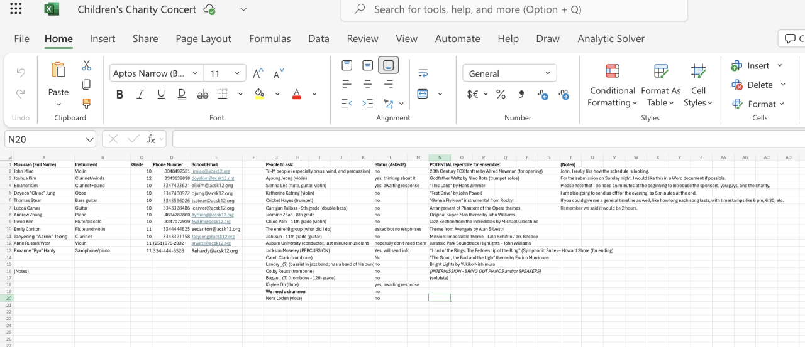Click the Merge and Center icon
The width and height of the screenshot is (805, 347).
pos(423,93)
